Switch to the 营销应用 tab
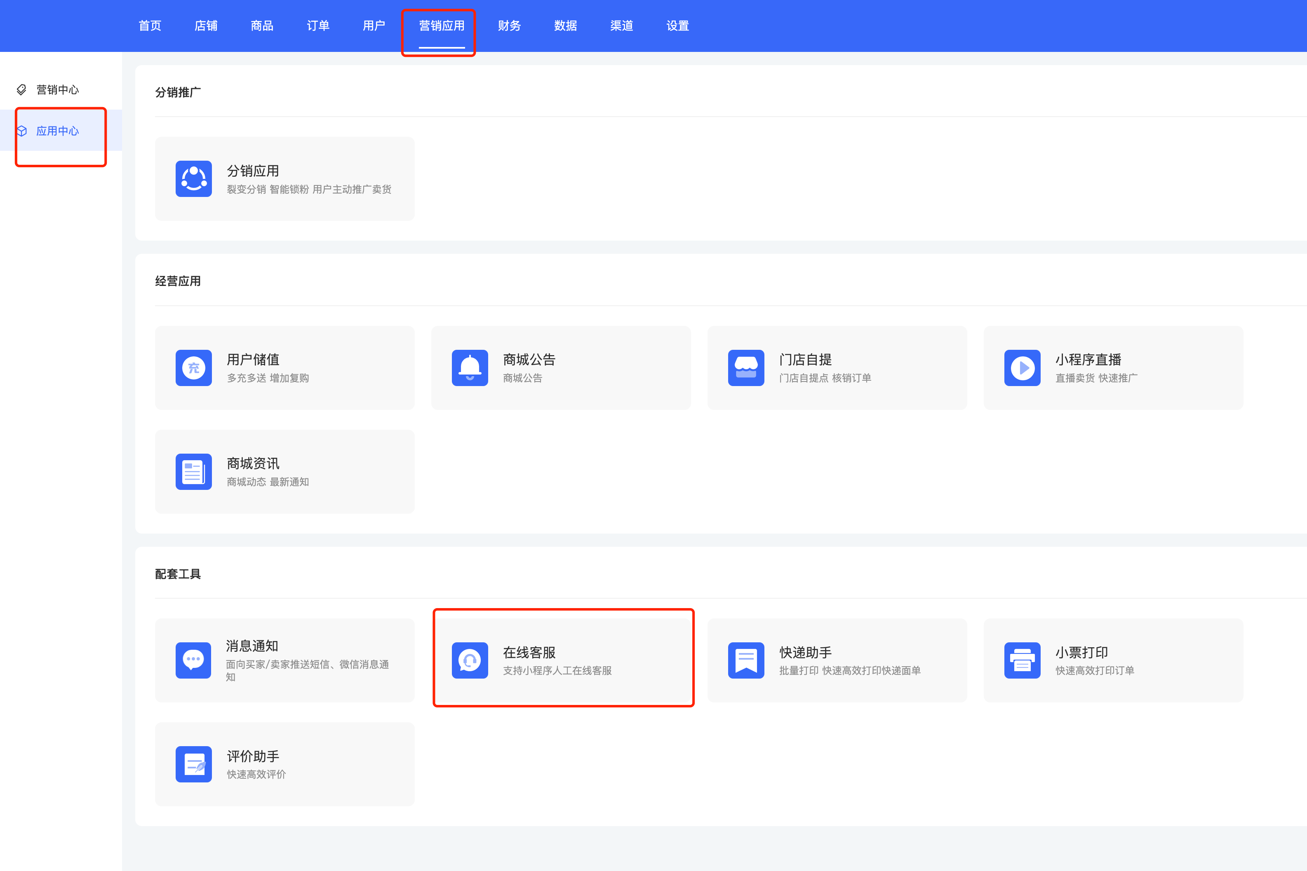1307x871 pixels. click(441, 26)
